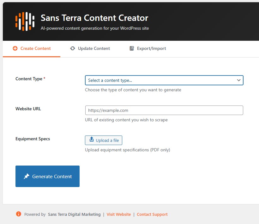Image resolution: width=259 pixels, height=224 pixels.
Task: Click the pushpin icon on Generate Content
Action: pos(27,176)
